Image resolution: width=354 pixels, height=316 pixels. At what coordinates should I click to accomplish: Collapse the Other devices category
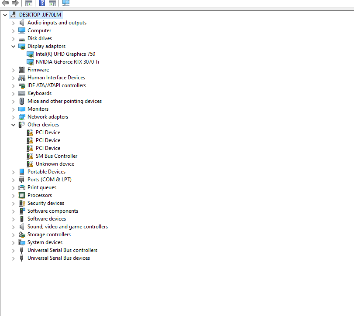point(14,125)
